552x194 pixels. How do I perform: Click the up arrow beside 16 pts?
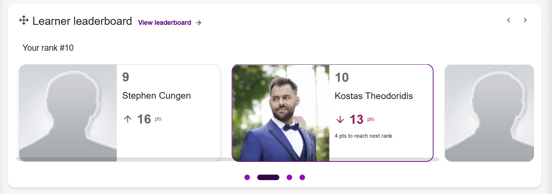pos(127,119)
